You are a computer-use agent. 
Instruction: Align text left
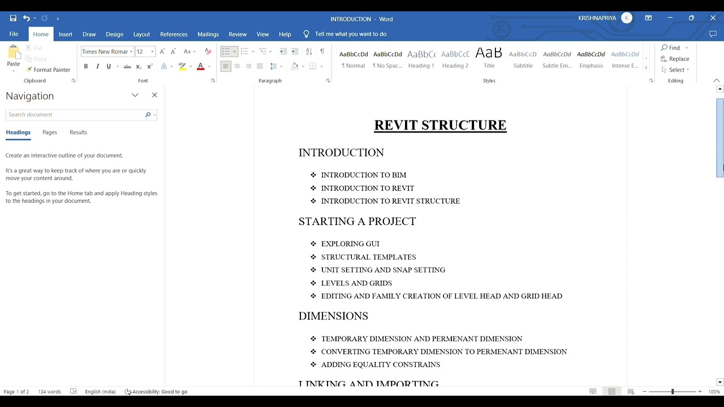[226, 66]
